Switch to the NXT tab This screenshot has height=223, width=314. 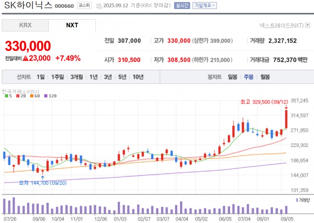point(72,25)
